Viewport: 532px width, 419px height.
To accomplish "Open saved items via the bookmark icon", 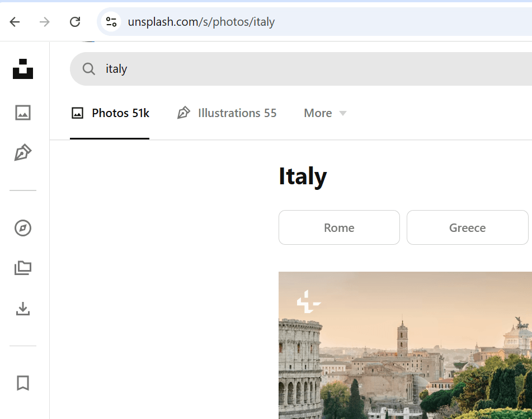I will 22,383.
